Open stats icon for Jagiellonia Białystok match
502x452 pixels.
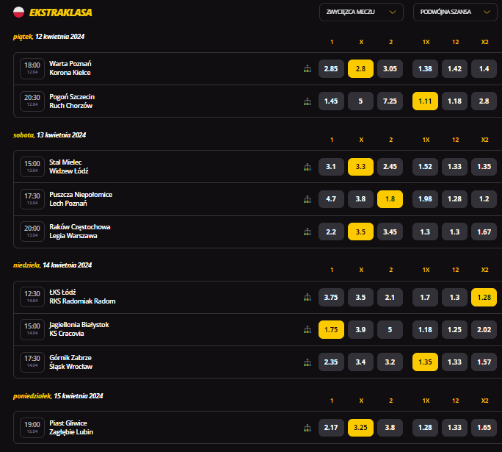pyautogui.click(x=308, y=329)
